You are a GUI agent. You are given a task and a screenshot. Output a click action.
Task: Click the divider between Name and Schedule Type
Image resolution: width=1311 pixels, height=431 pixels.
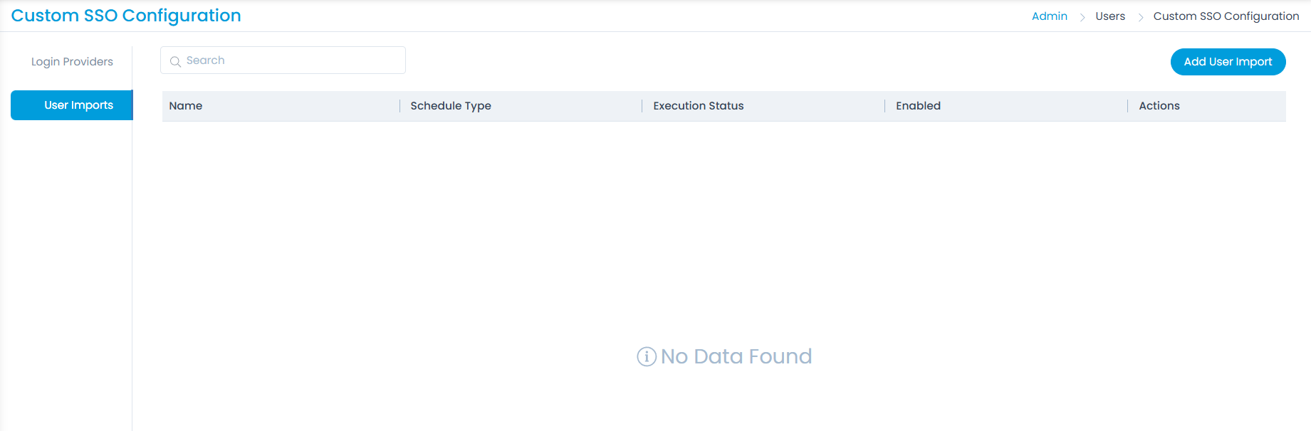coord(399,106)
